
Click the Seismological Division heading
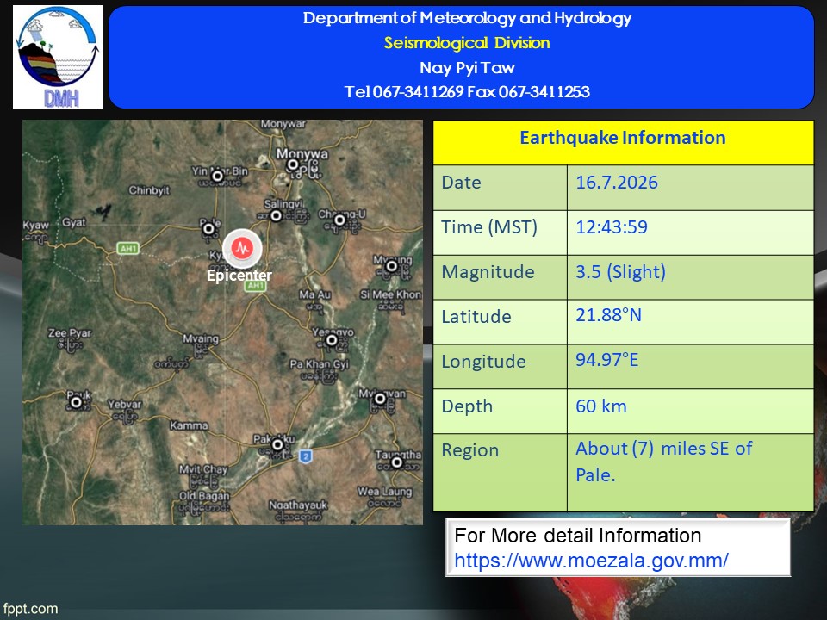click(467, 43)
